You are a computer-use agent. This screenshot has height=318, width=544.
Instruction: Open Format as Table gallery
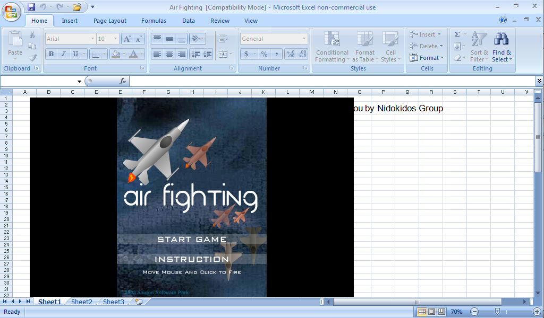(x=365, y=47)
